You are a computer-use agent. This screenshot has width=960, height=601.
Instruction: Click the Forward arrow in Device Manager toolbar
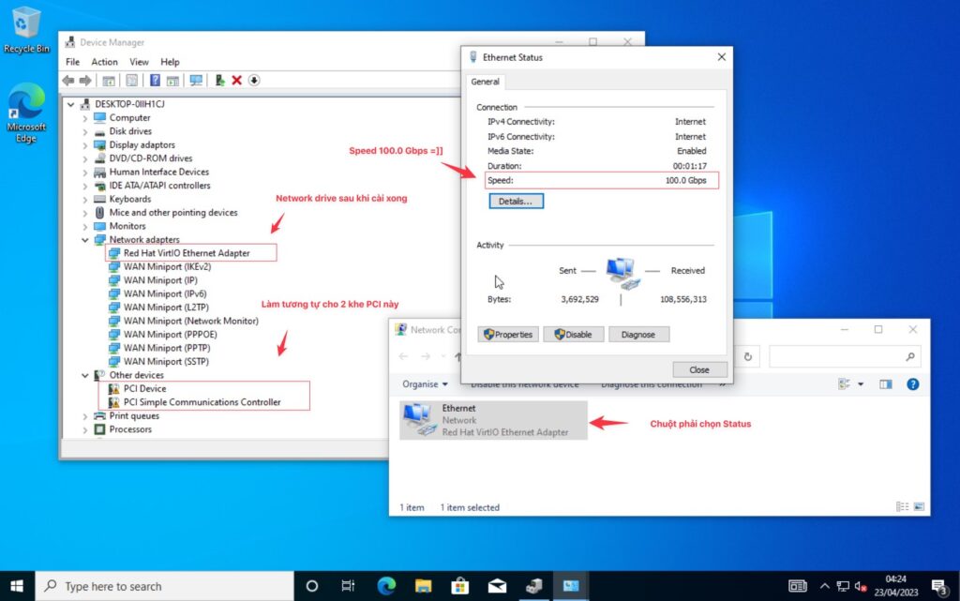85,81
